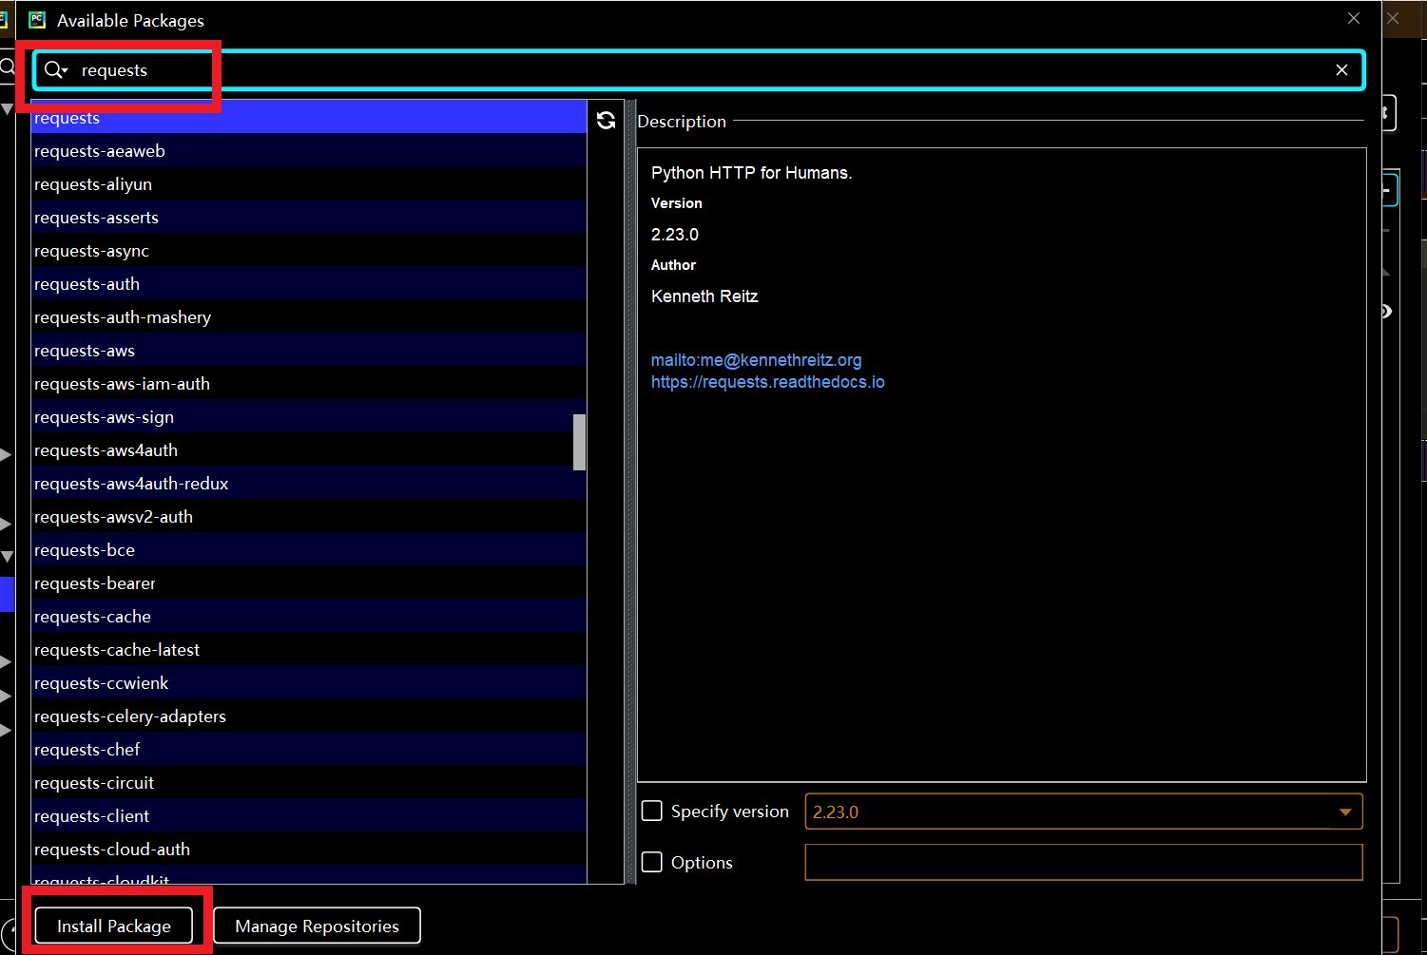Select requests-async in the list
This screenshot has height=955, width=1427.
click(x=309, y=251)
